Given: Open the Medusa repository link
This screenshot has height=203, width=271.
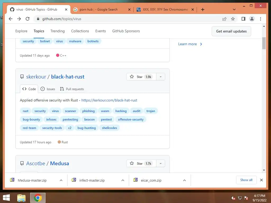Looking at the screenshot, I should coord(60,163).
